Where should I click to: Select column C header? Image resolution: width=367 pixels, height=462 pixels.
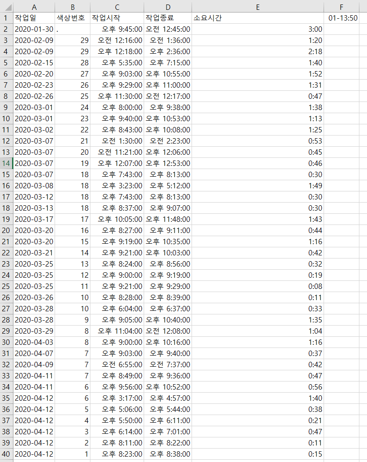[117, 7]
